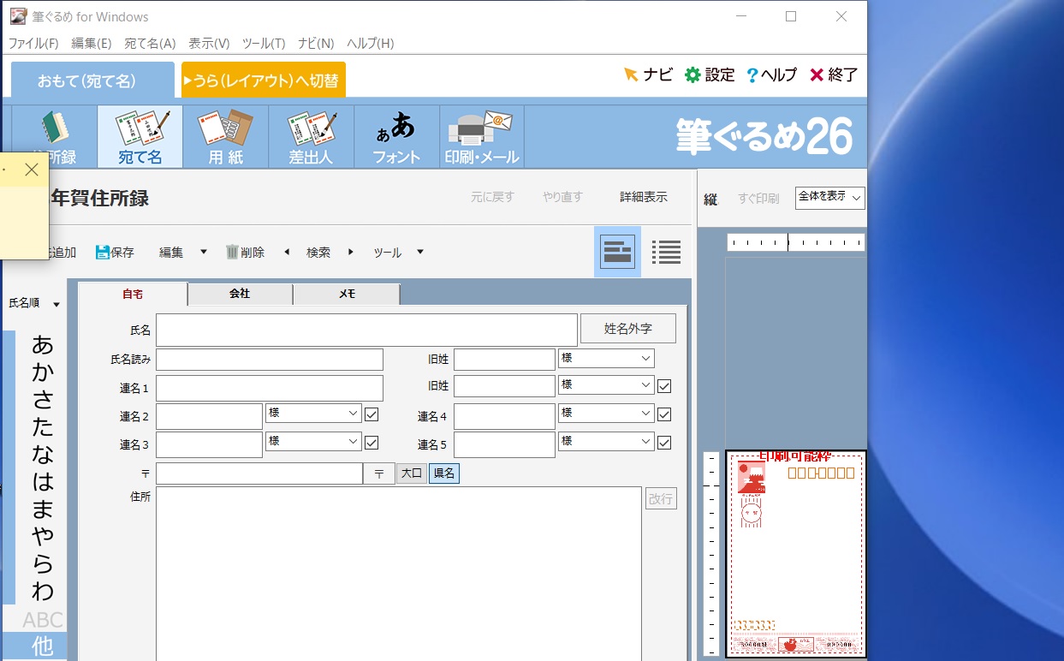1064x661 pixels.
Task: Open the ヘルプ(H) menu in menu bar
Action: click(370, 44)
